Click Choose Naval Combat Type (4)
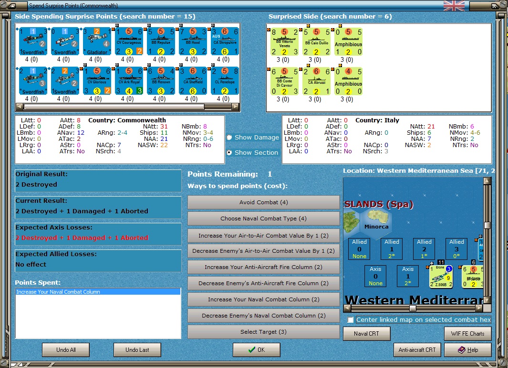The height and width of the screenshot is (368, 508). pyautogui.click(x=263, y=219)
